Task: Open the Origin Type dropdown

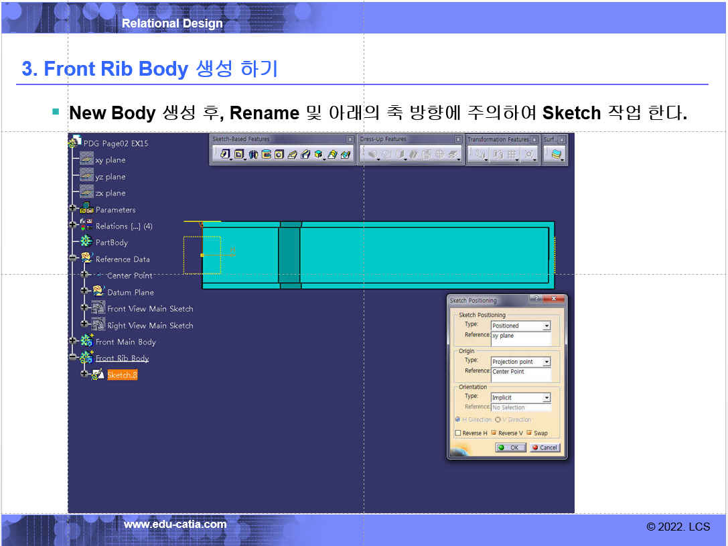Action: coord(547,362)
